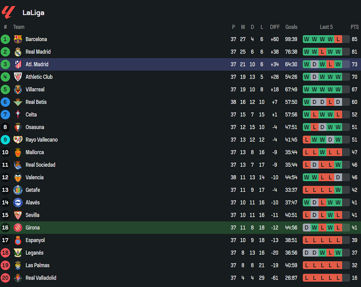Click Leganés position 18 relegation badge
This screenshot has height=287, width=361.
(6, 253)
